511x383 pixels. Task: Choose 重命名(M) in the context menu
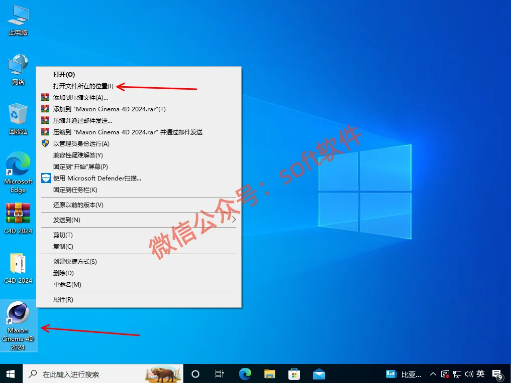pyautogui.click(x=139, y=285)
